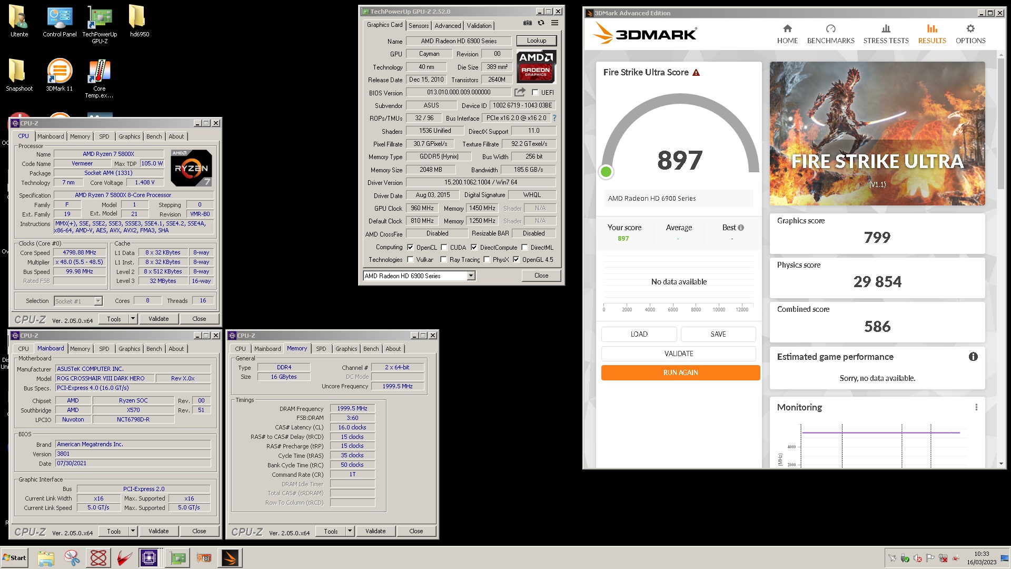Click the Ryzen 7 logo in CPU-Z
This screenshot has height=569, width=1011.
coord(192,168)
